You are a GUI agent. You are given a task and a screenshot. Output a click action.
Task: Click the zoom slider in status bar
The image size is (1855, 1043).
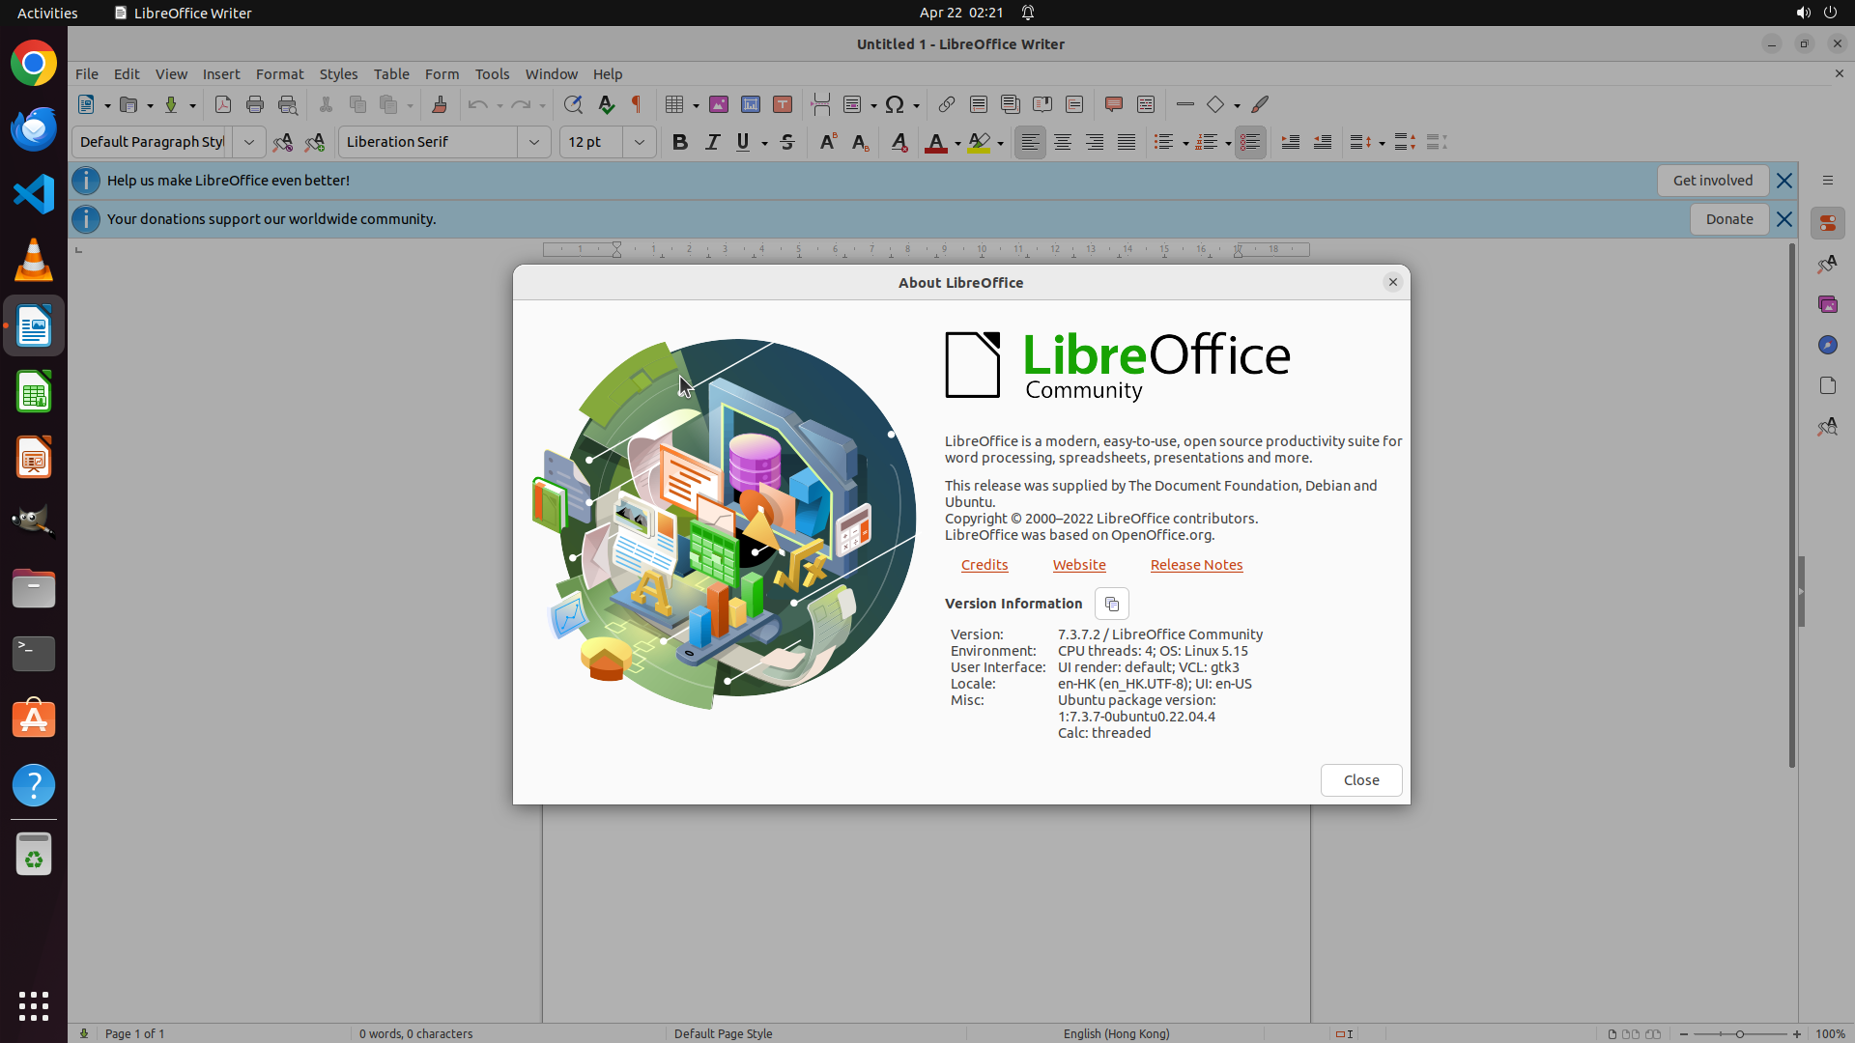pyautogui.click(x=1739, y=1033)
